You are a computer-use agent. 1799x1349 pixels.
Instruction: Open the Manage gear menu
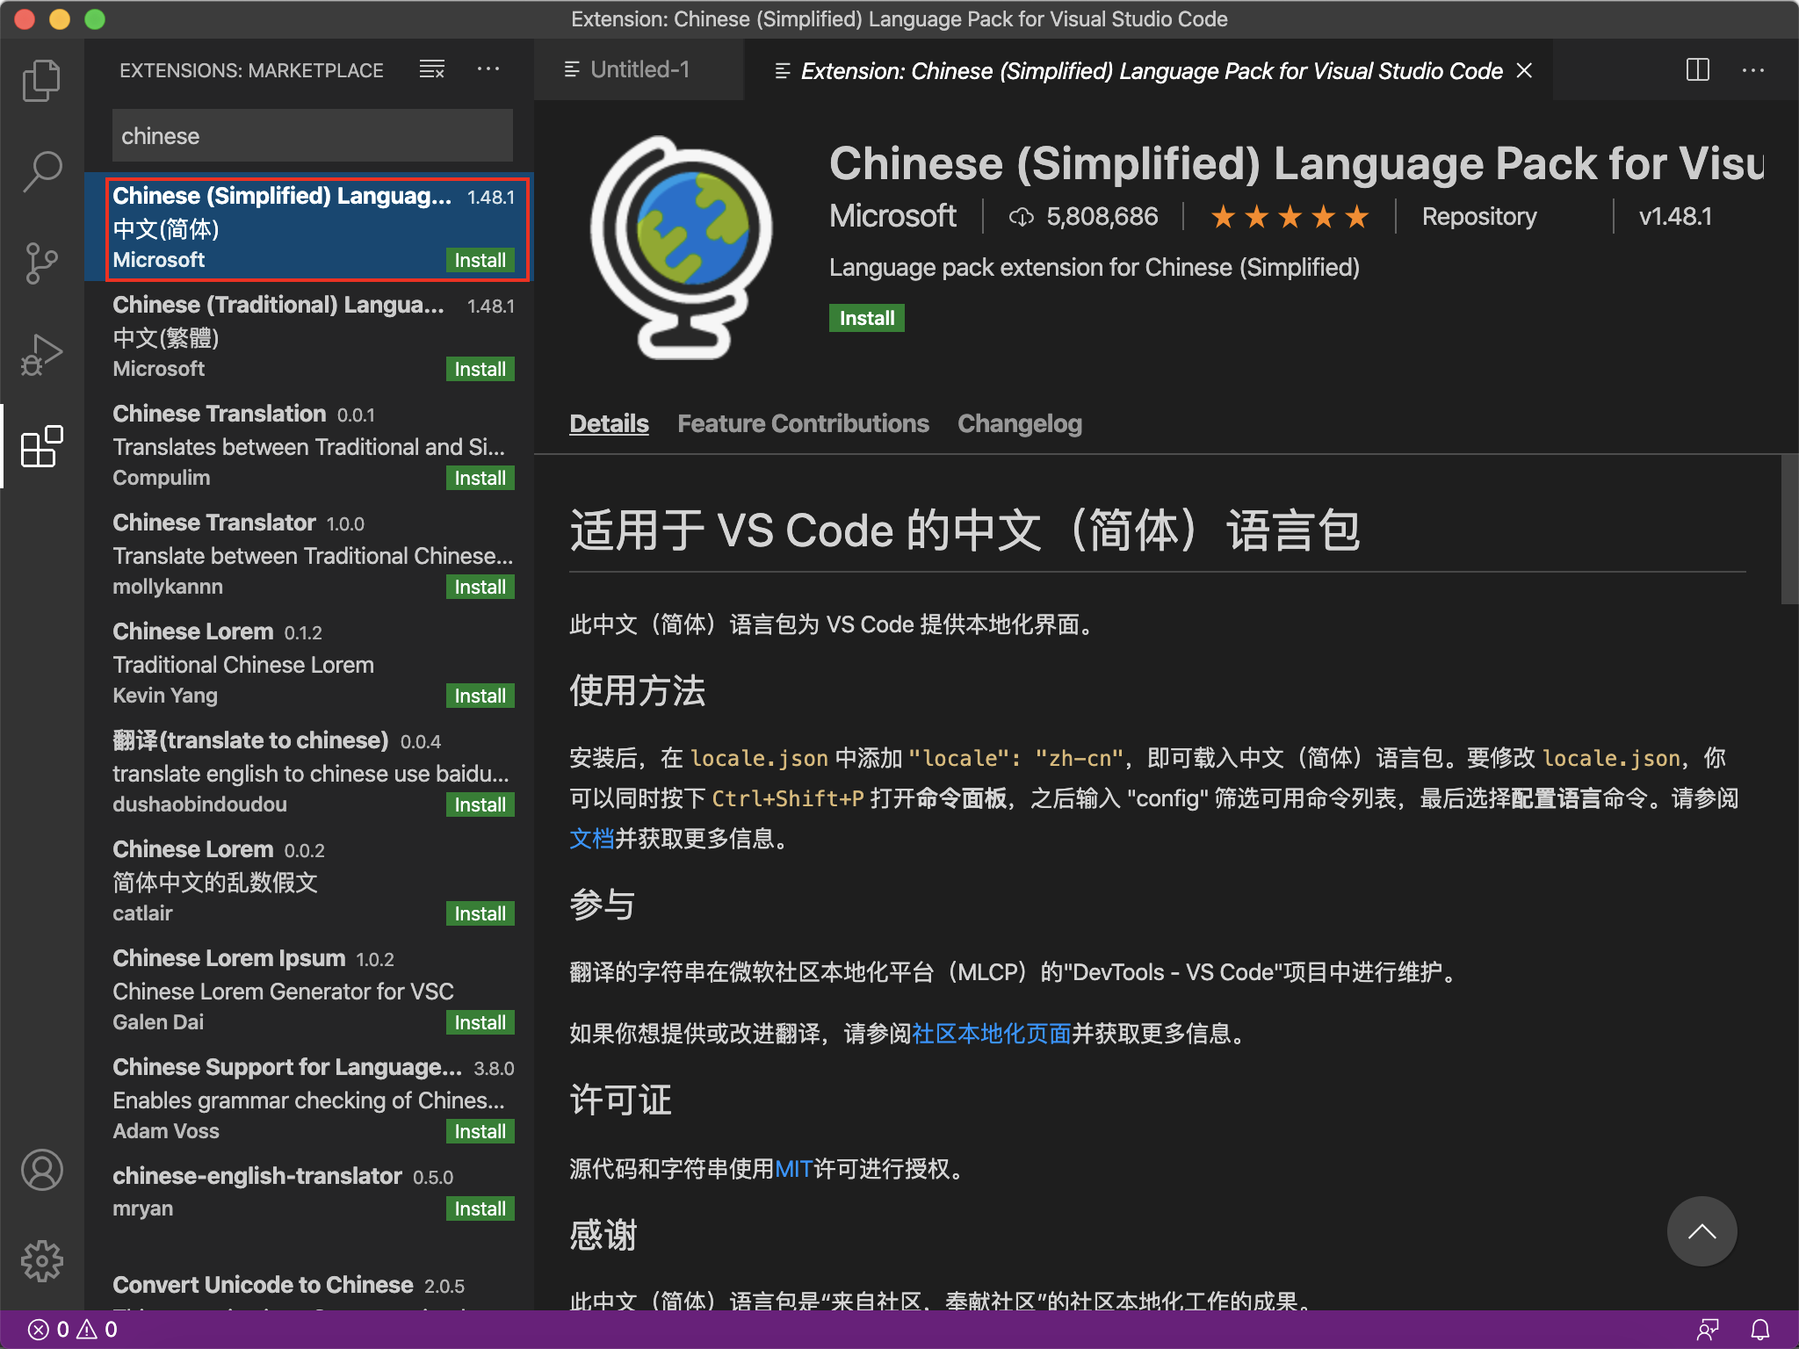[x=41, y=1261]
